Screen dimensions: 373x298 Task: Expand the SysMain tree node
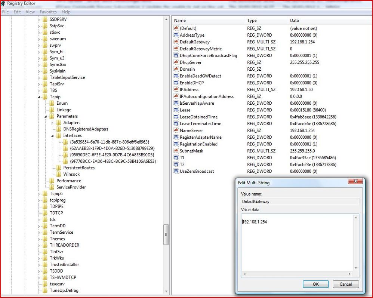(39, 71)
